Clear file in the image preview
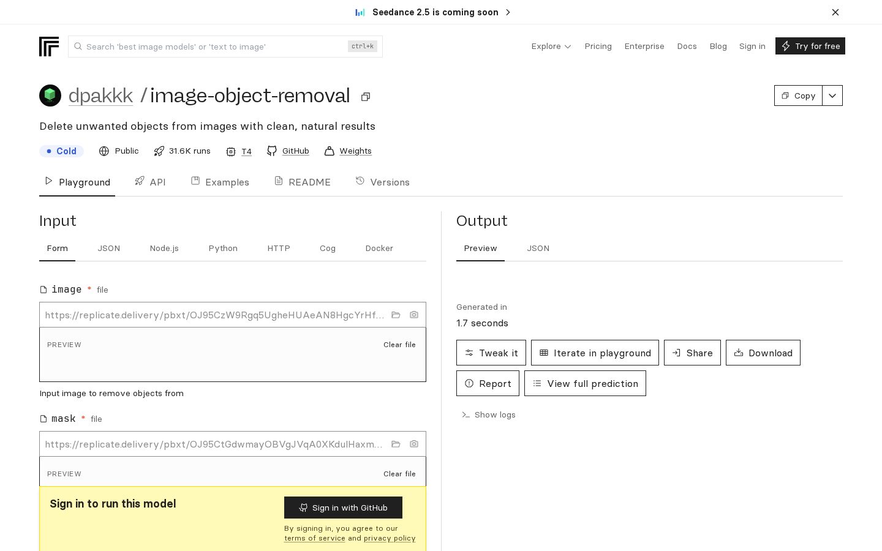The width and height of the screenshot is (882, 551). pyautogui.click(x=399, y=345)
